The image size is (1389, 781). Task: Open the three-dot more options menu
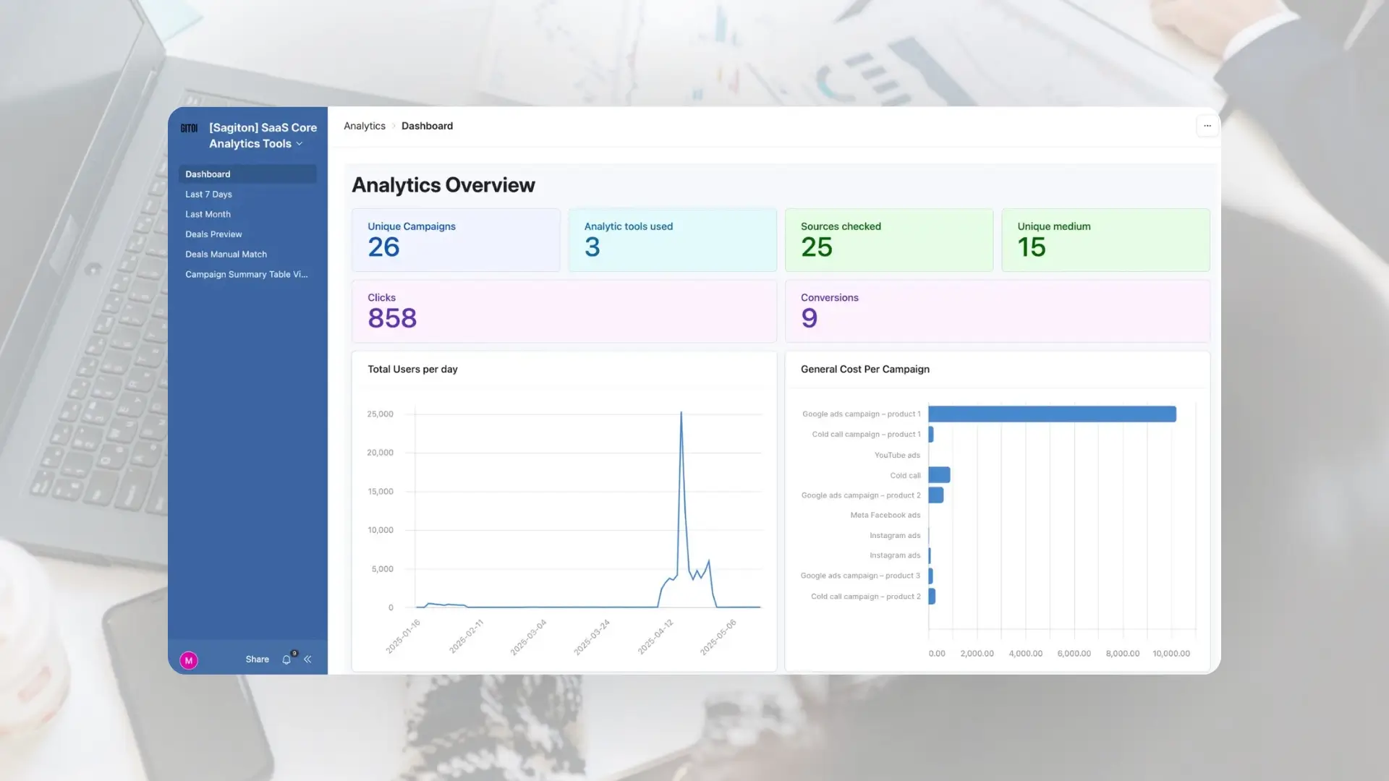point(1207,126)
